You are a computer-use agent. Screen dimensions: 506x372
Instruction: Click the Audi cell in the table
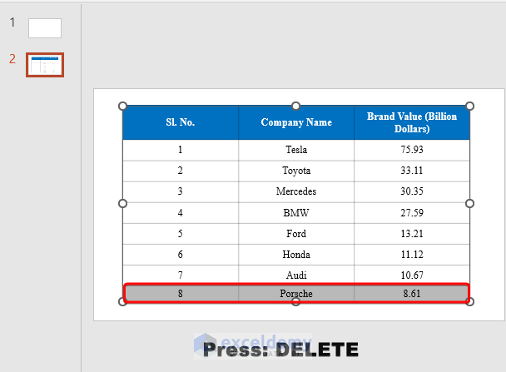tap(296, 275)
